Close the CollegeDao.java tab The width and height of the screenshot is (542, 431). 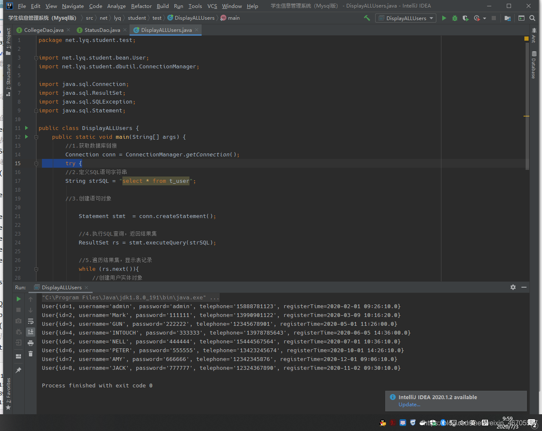tap(68, 30)
